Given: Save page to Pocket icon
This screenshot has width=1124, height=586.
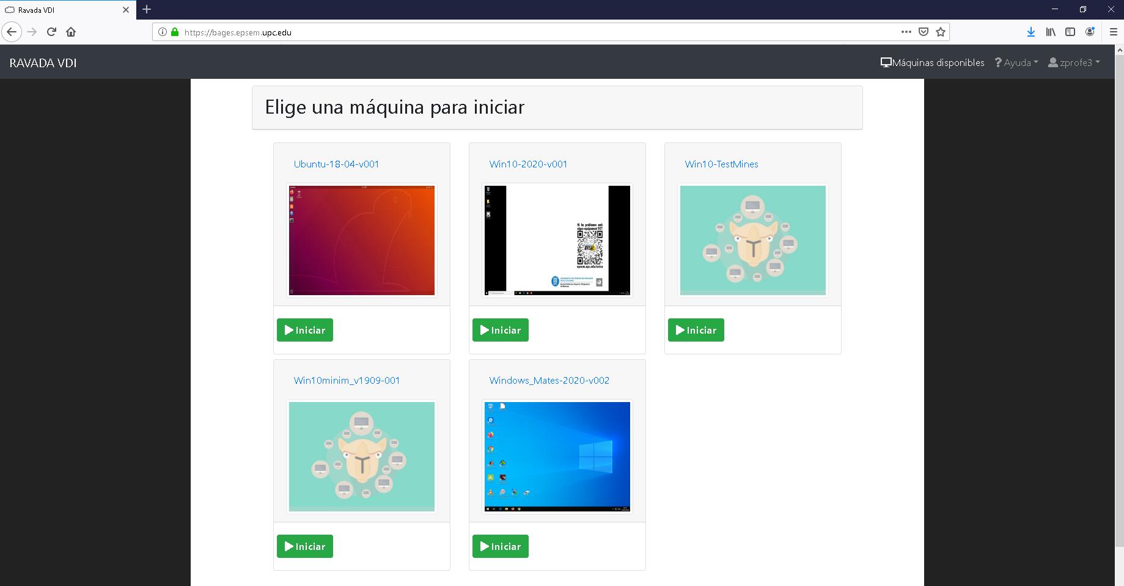Looking at the screenshot, I should point(924,32).
